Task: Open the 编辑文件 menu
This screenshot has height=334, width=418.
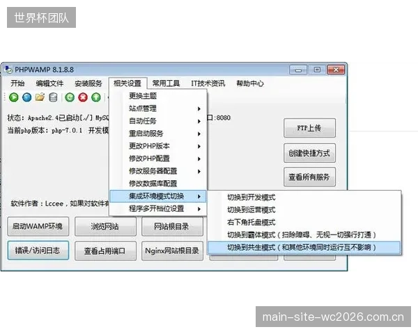Action: 49,83
